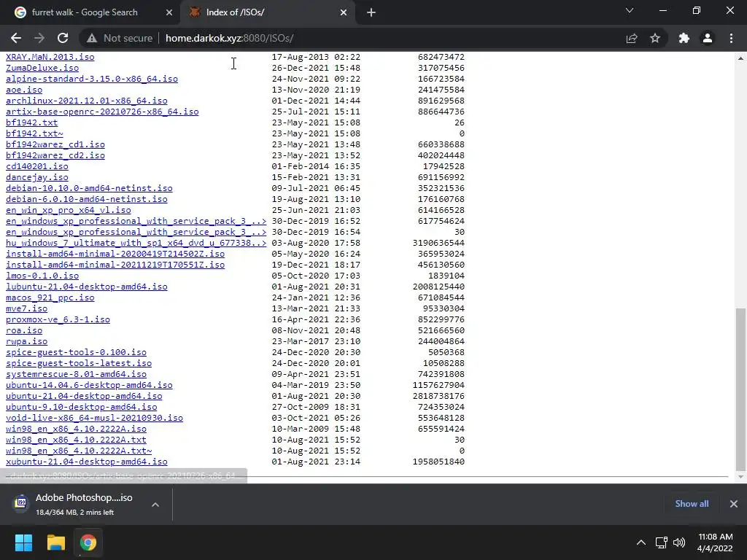
Task: Switch to furret walk Google Search tab
Action: pyautogui.click(x=85, y=12)
